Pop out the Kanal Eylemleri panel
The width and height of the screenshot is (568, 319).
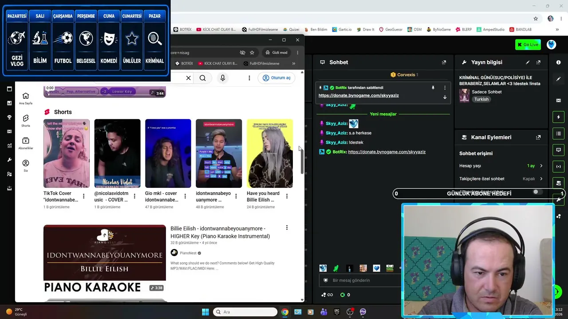[x=538, y=137]
